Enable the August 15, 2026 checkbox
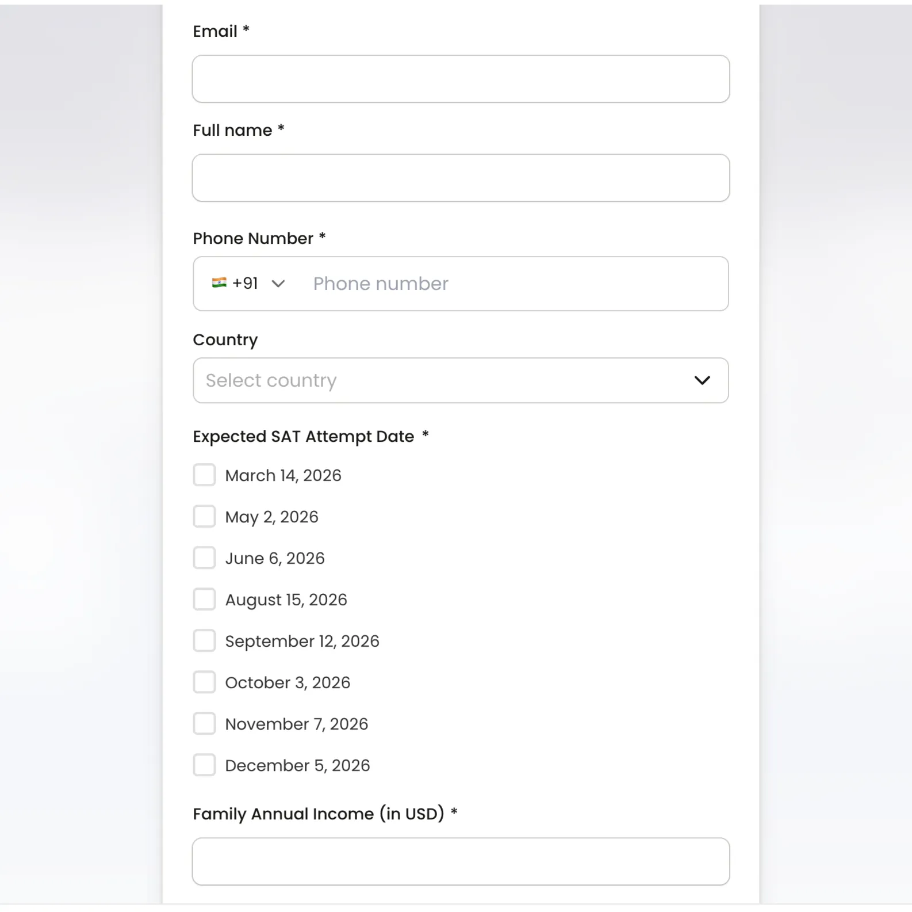 [204, 599]
